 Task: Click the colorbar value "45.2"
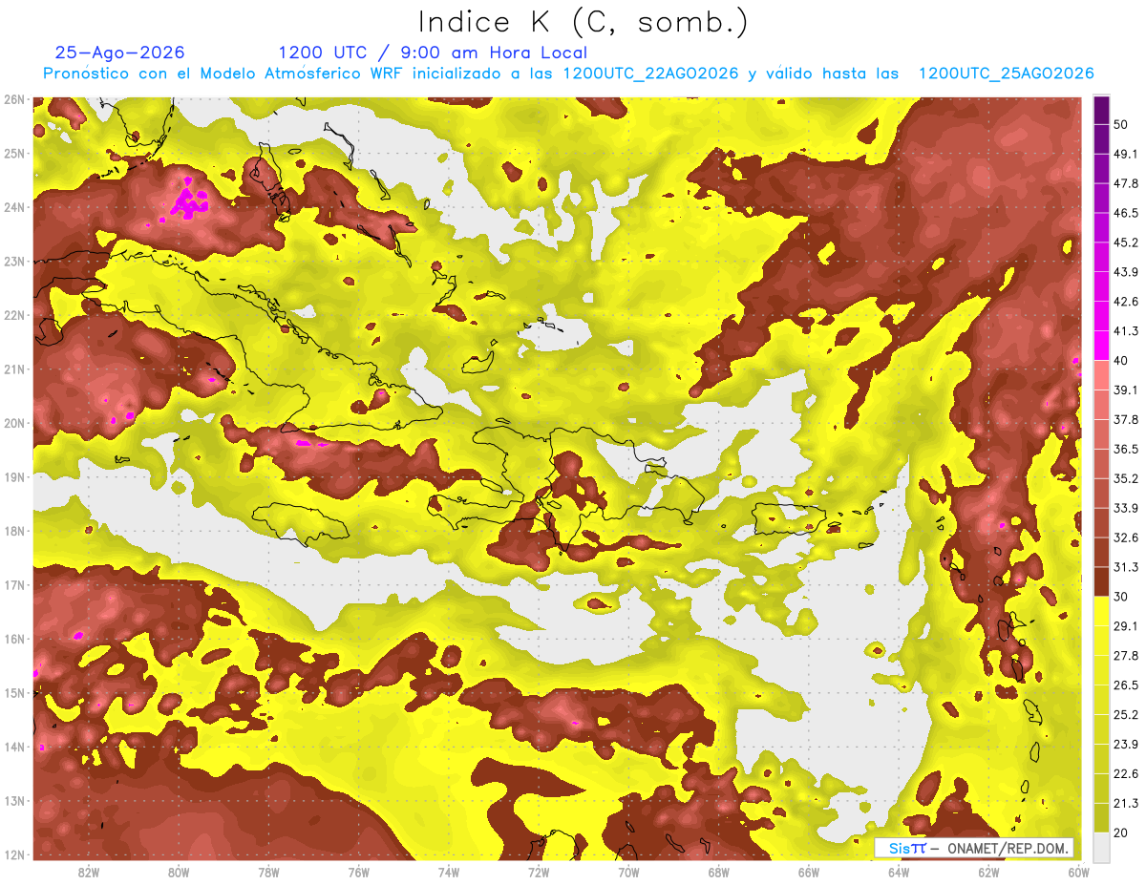pyautogui.click(x=1125, y=242)
